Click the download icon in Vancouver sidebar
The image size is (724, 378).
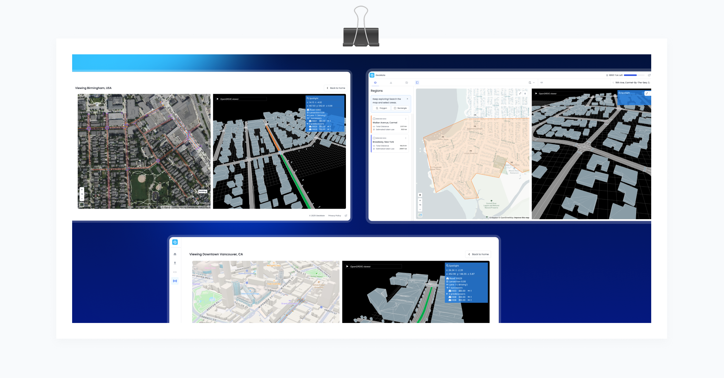pos(175,263)
